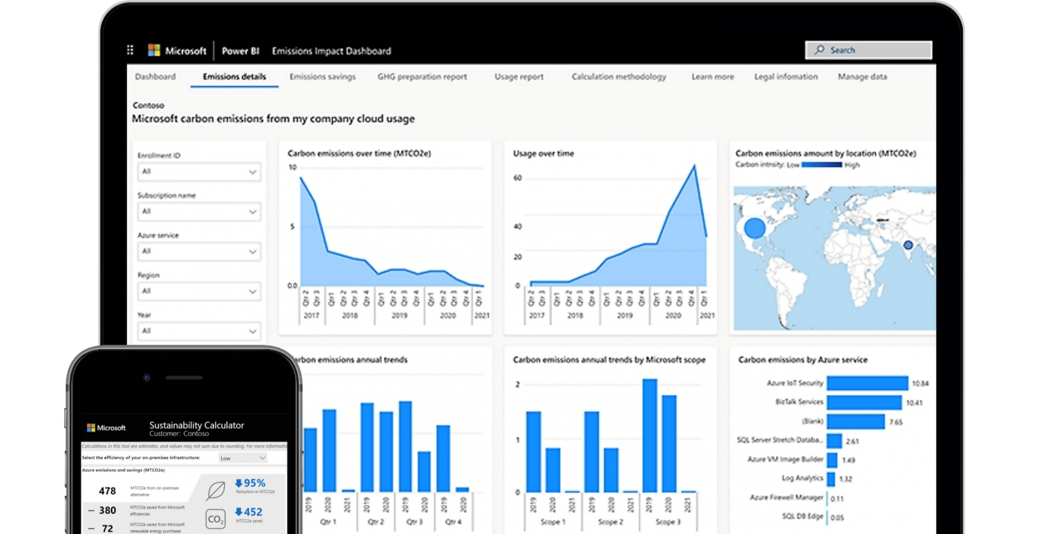Click the small dark bubble over India

point(908,245)
